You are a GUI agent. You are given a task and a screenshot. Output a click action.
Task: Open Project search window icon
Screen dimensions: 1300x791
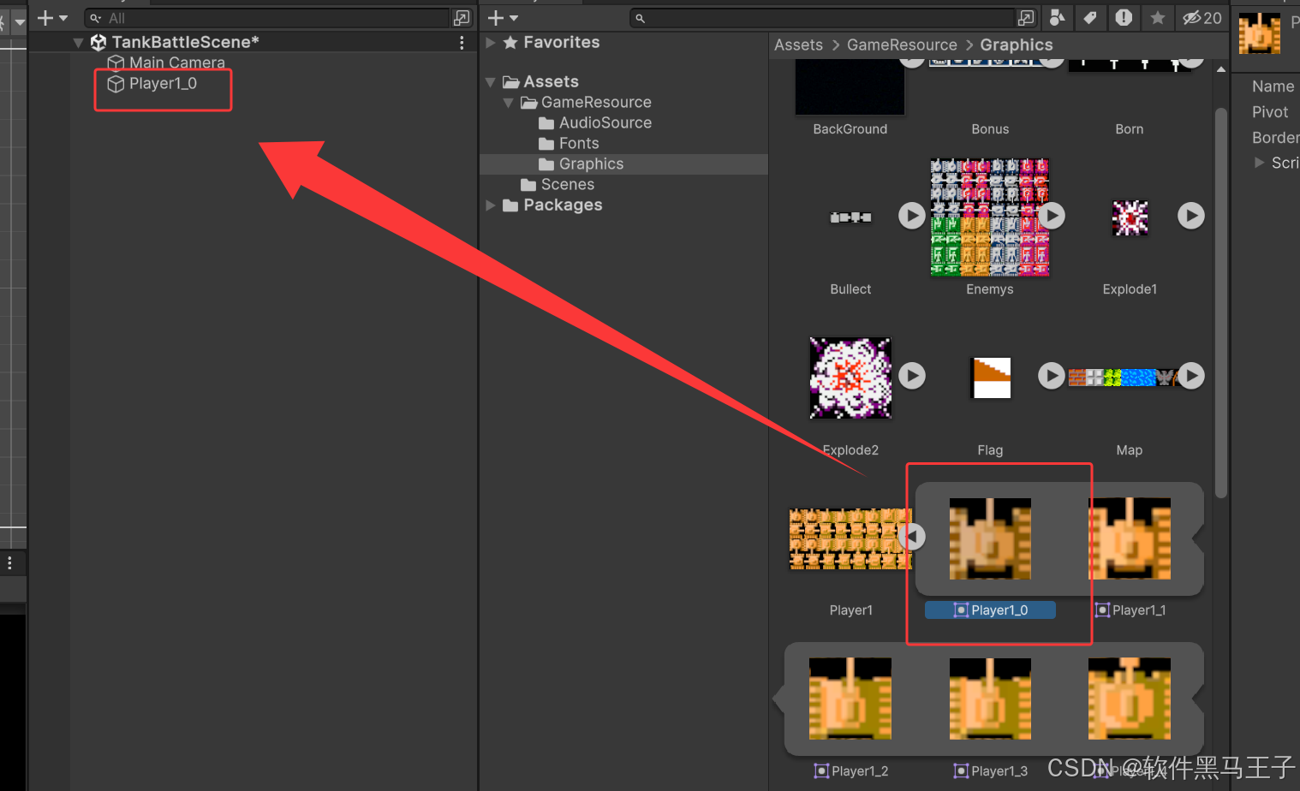click(x=1026, y=18)
